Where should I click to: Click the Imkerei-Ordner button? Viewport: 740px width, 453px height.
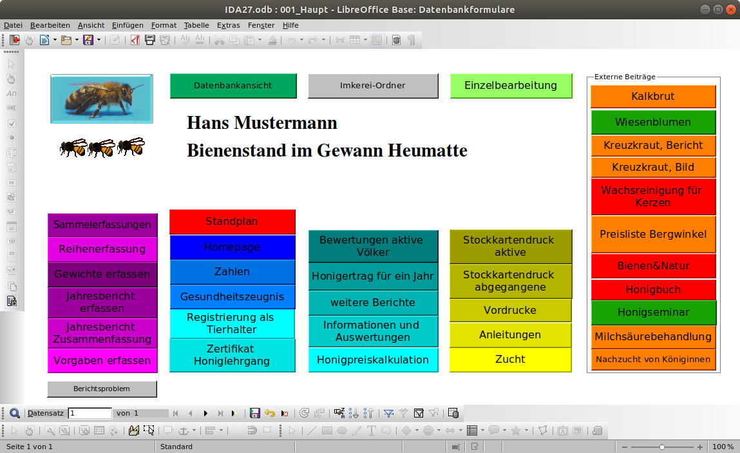point(373,86)
